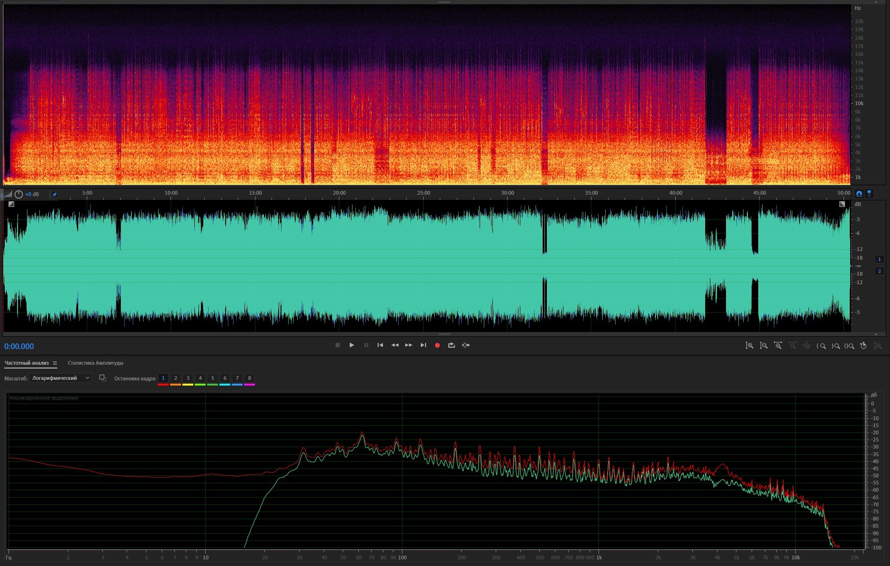Open the Масштаб Логарифмический dropdown
The image size is (890, 566).
pyautogui.click(x=60, y=378)
